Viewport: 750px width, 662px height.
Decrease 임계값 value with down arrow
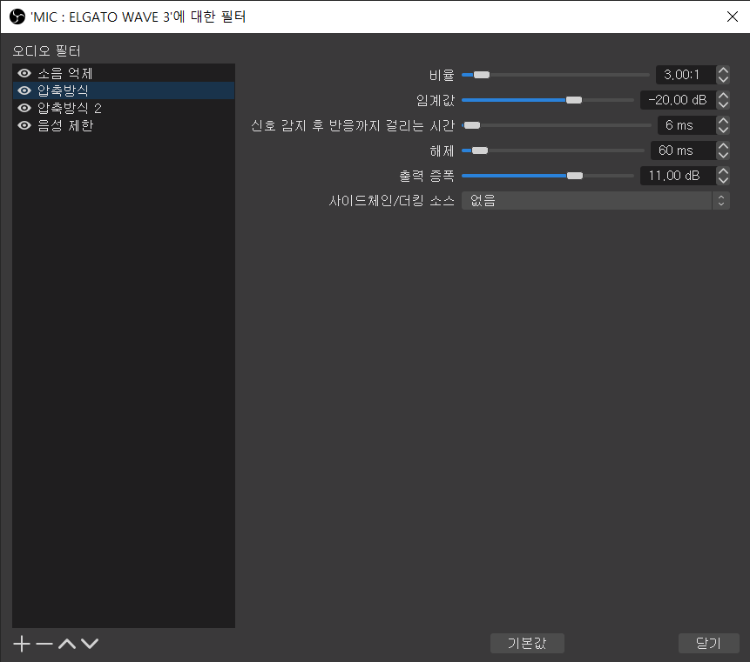pos(723,104)
